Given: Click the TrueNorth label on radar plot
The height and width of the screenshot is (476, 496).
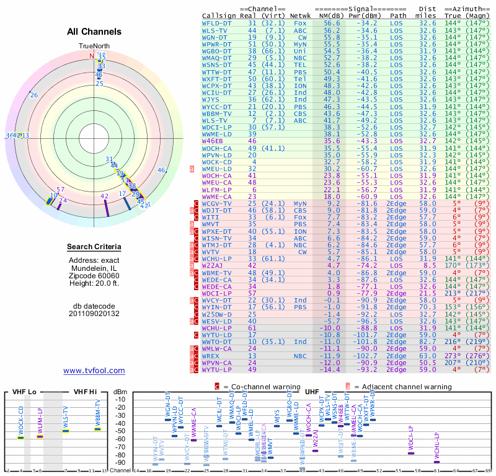Looking at the screenshot, I should [x=94, y=46].
